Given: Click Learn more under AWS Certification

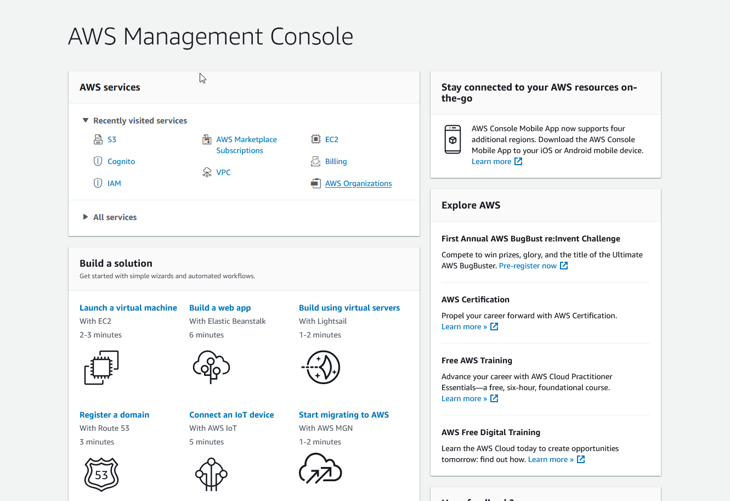Looking at the screenshot, I should [464, 327].
